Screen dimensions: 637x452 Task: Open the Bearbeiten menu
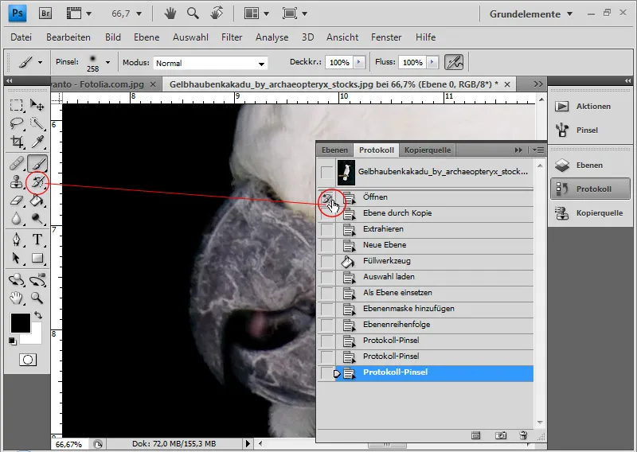coord(68,37)
